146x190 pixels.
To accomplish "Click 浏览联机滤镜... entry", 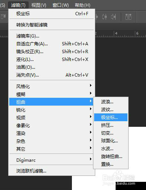I will coord(51,171).
